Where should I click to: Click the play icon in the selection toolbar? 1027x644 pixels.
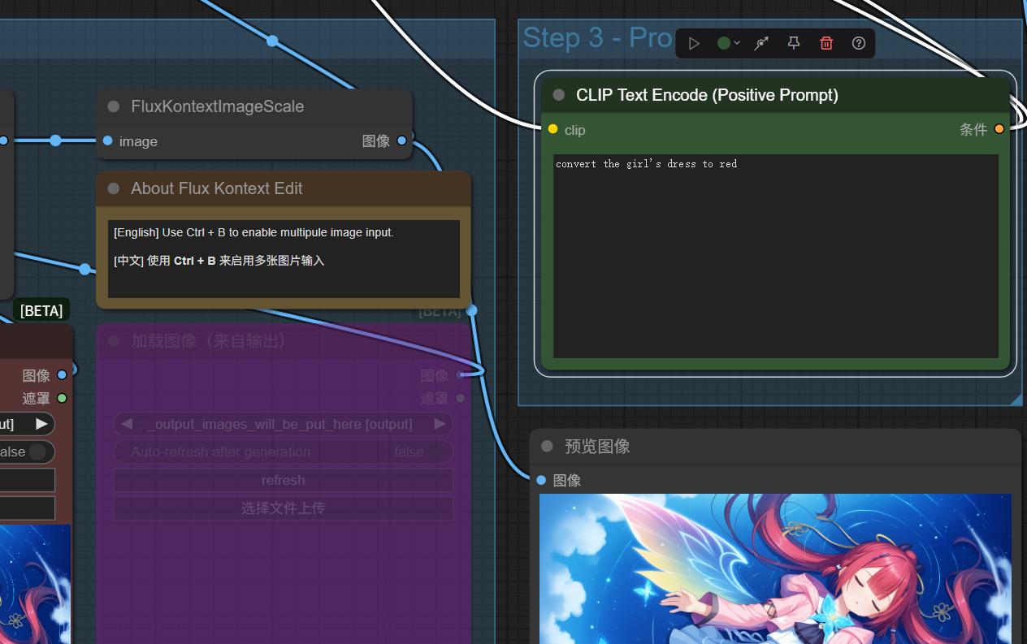click(x=694, y=44)
